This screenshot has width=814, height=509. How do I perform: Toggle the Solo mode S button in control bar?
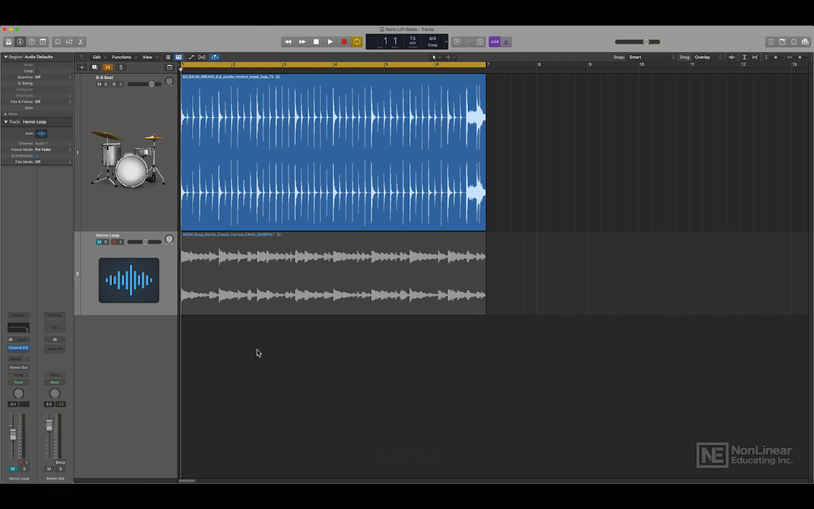[x=480, y=42]
